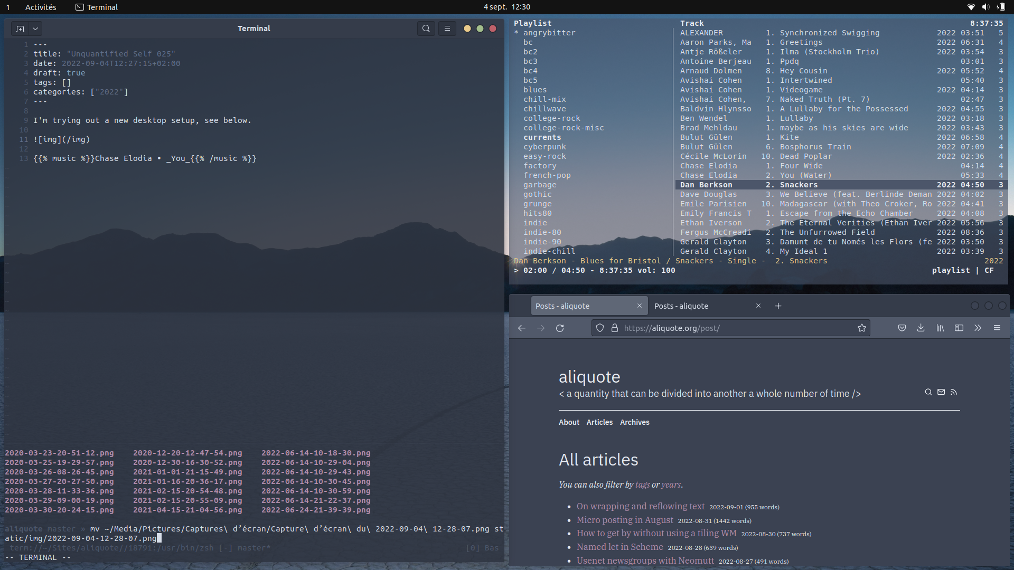Click the RSS feed icon on aliquote

tap(954, 392)
